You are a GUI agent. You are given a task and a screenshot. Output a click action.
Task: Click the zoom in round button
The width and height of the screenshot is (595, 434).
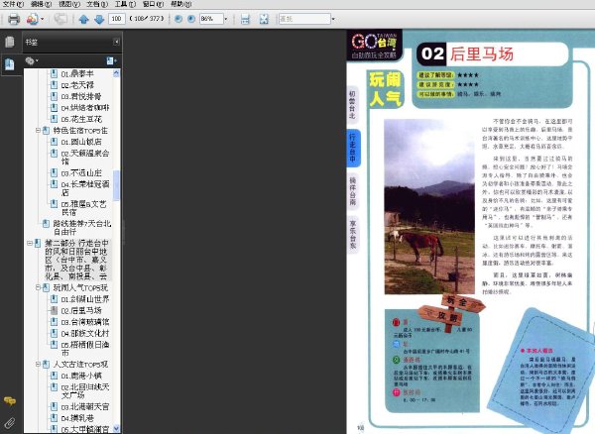(191, 19)
